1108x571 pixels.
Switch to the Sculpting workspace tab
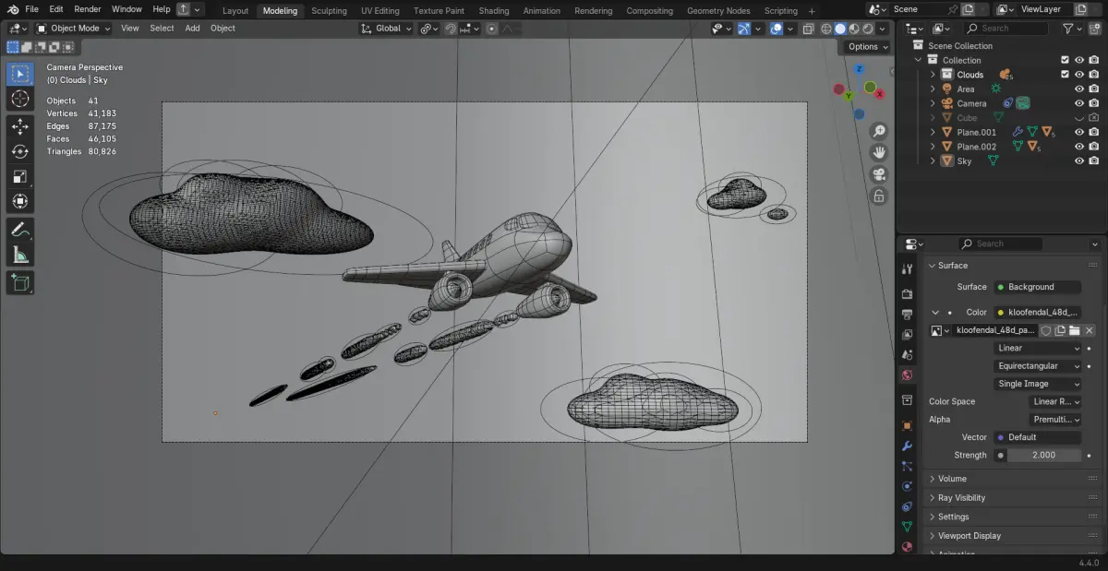pyautogui.click(x=329, y=11)
